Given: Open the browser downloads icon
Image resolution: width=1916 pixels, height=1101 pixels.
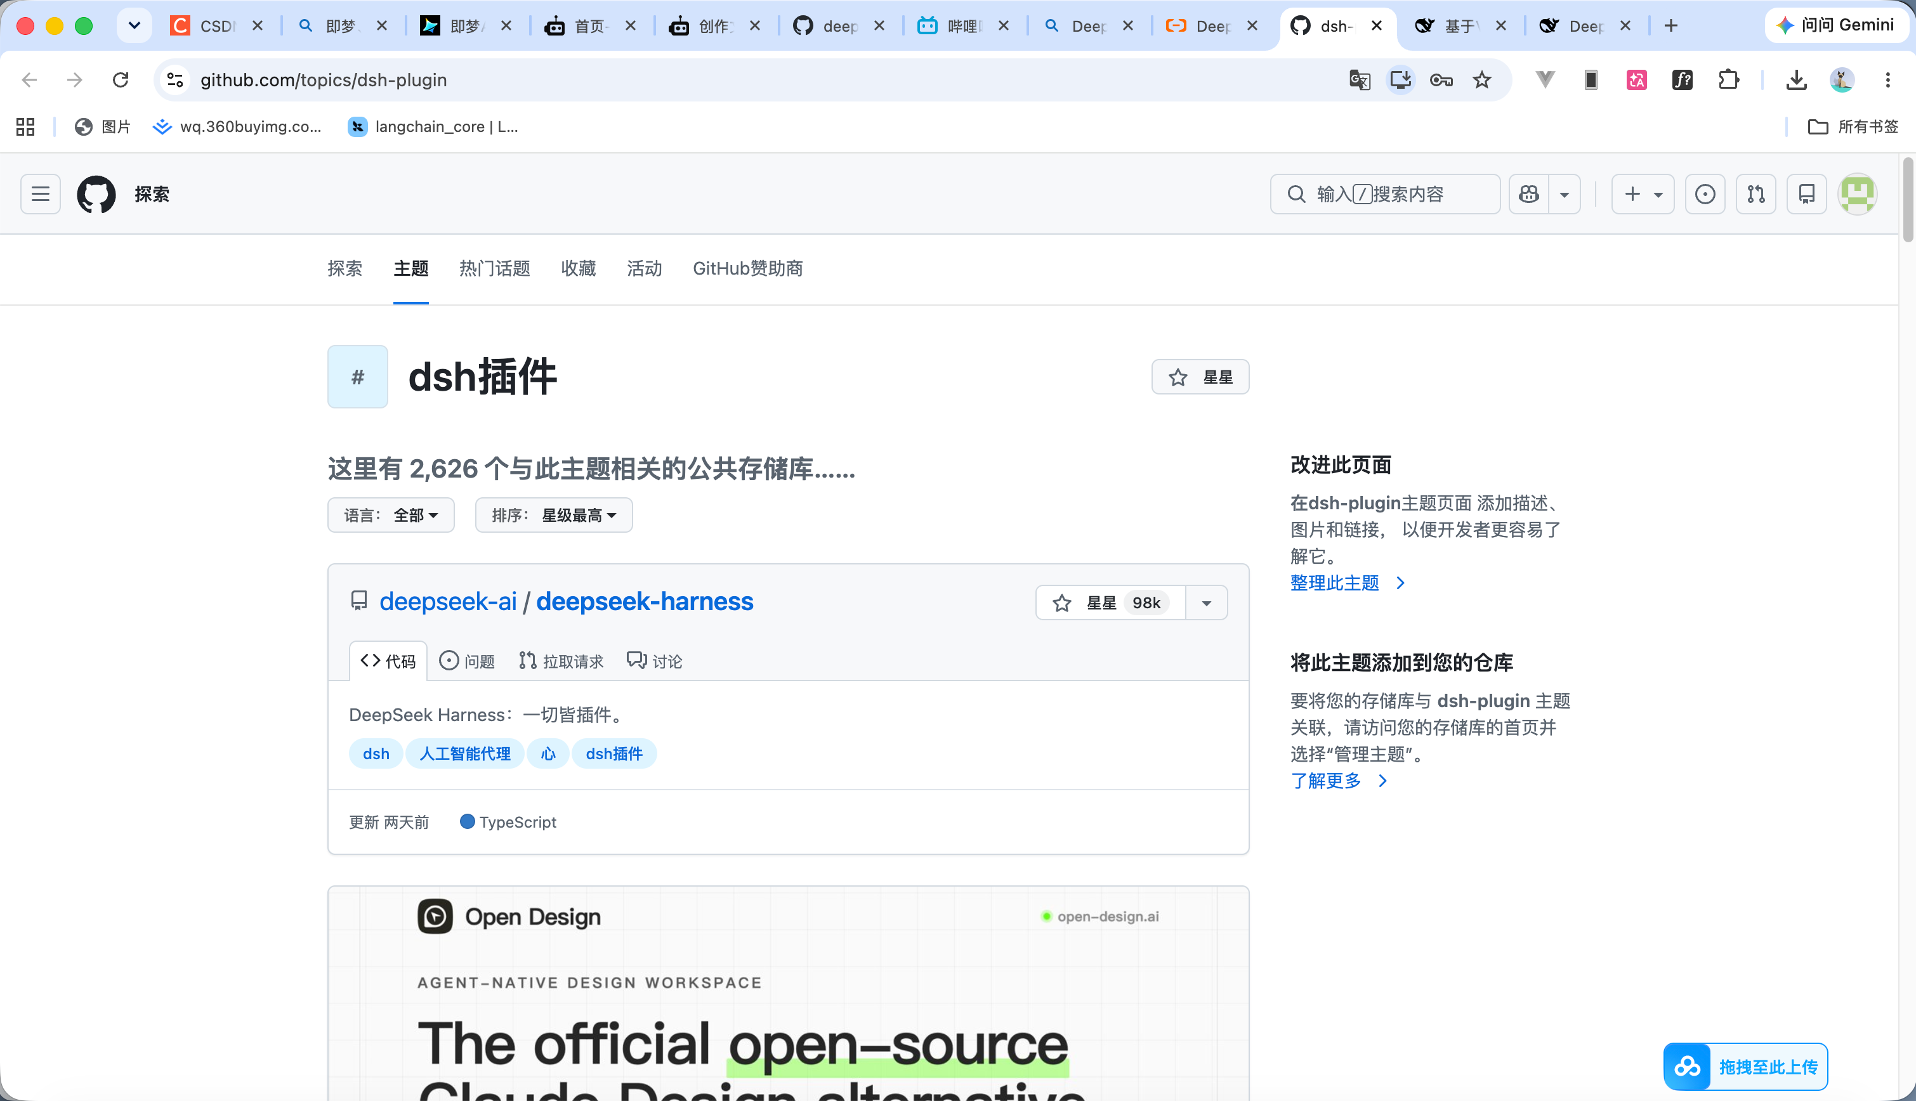Looking at the screenshot, I should tap(1797, 79).
